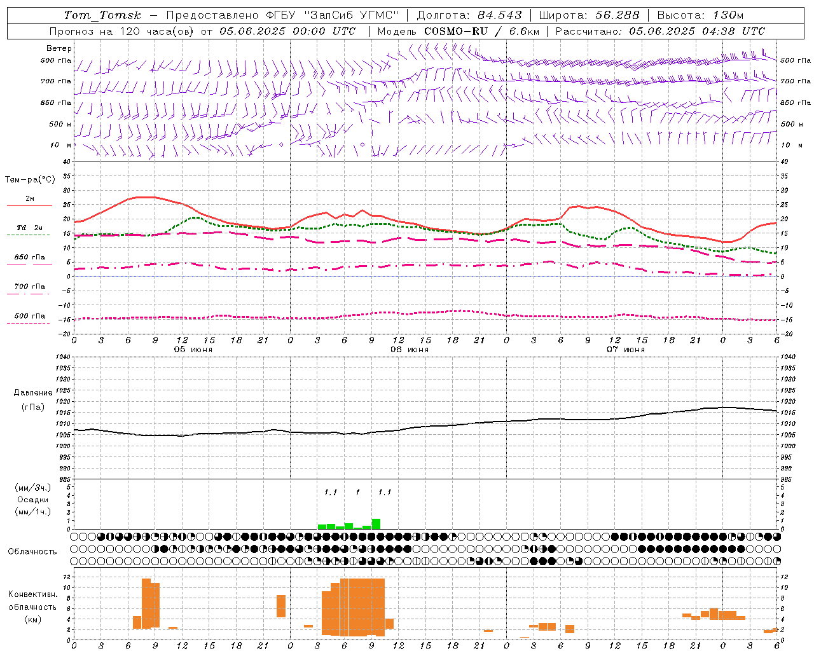This screenshot has width=814, height=651.
Task: Click the red 2м line legend sample
Action: [x=29, y=205]
